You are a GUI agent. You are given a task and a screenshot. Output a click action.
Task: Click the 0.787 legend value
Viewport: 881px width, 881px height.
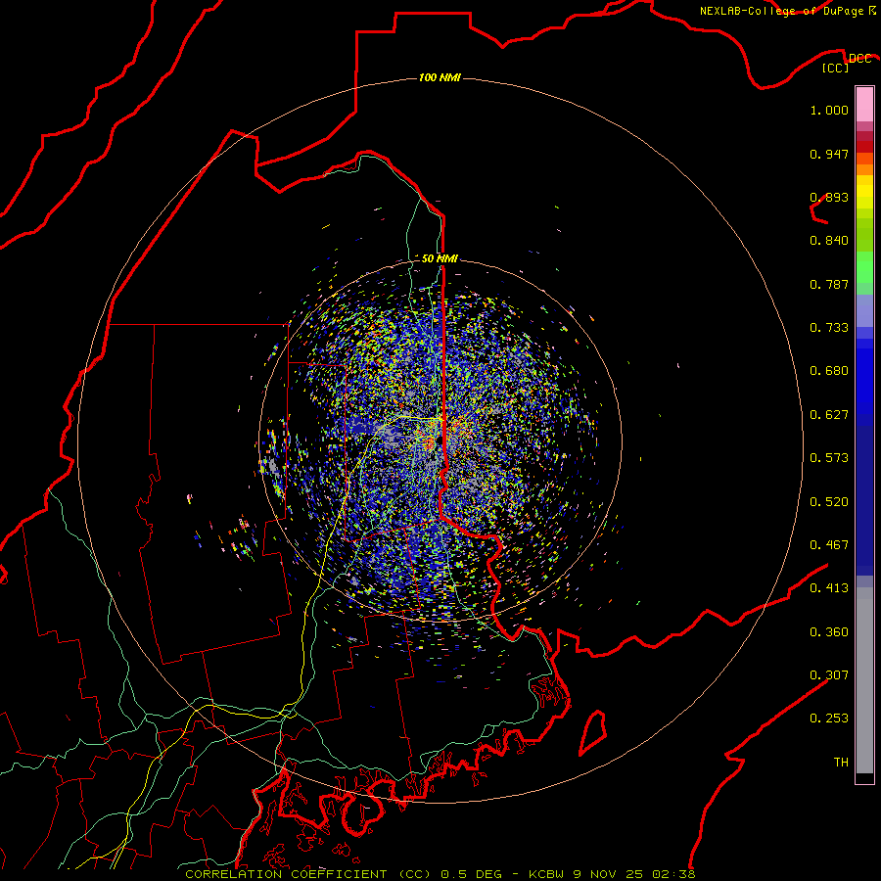(829, 284)
